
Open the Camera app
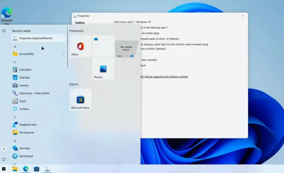coord(39,85)
